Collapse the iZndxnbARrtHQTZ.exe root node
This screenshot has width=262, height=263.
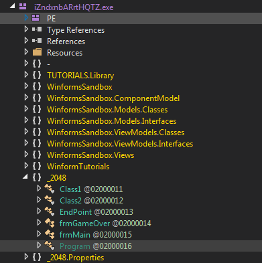pos(13,7)
